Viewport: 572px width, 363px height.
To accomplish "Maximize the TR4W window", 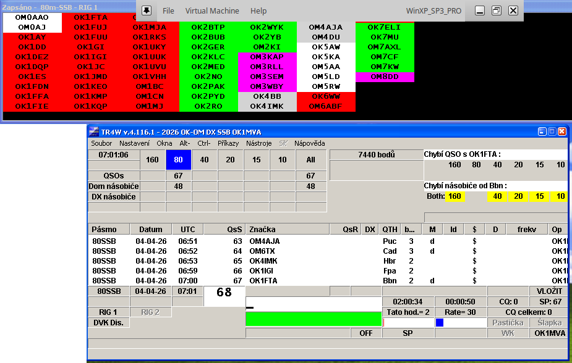I will tap(552, 131).
